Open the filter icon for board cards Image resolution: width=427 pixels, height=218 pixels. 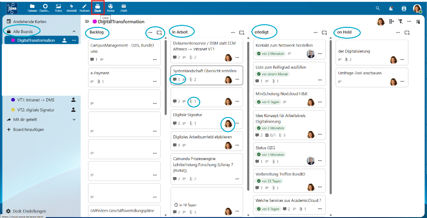pos(400,21)
